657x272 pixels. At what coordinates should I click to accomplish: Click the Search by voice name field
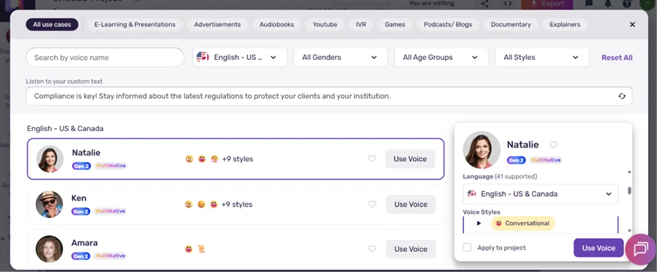105,58
